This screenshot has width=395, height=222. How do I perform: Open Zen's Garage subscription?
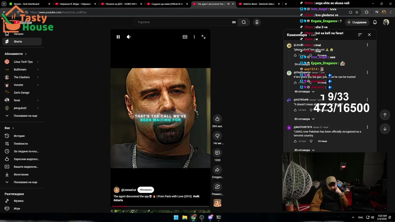tap(22, 92)
